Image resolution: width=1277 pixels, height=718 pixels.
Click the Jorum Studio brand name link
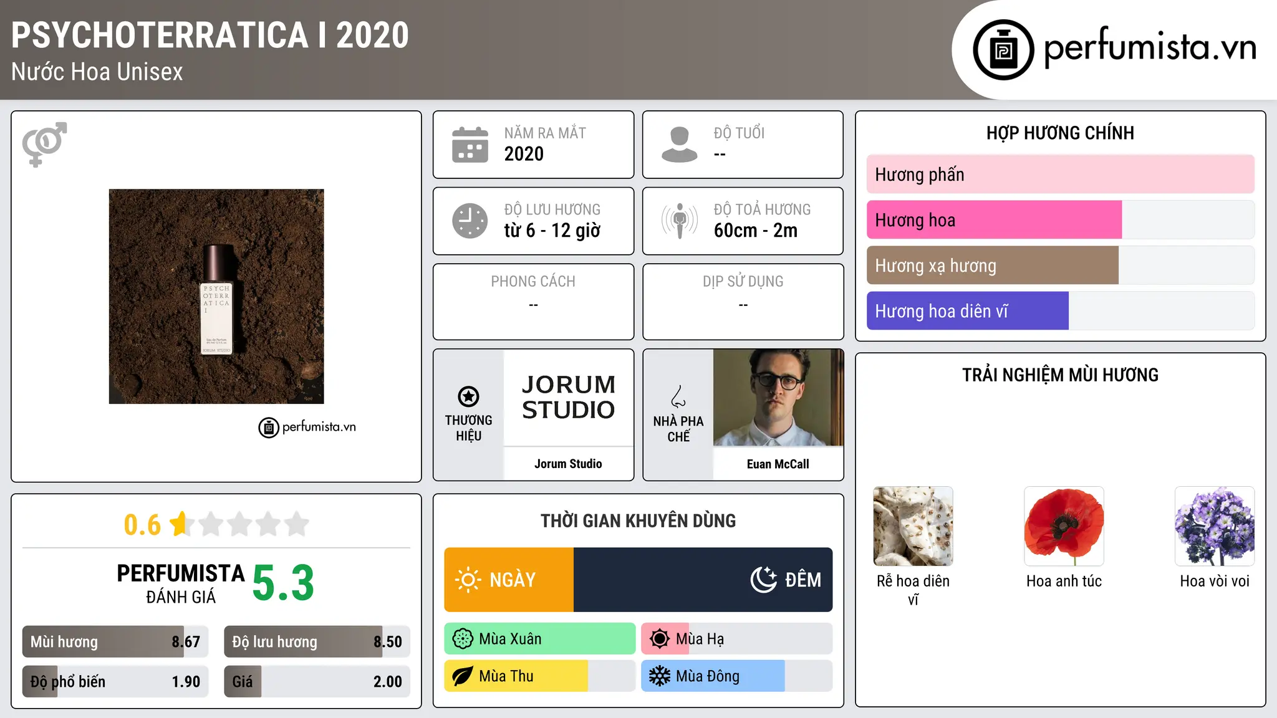point(568,464)
